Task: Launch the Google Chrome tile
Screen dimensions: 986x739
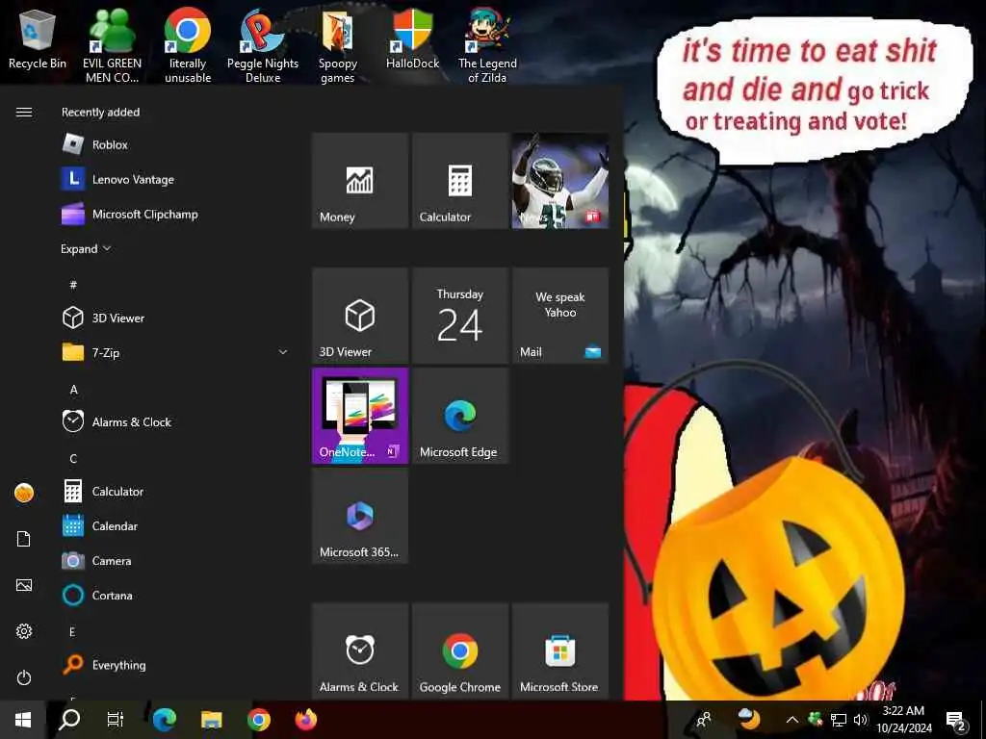Action: [460, 651]
